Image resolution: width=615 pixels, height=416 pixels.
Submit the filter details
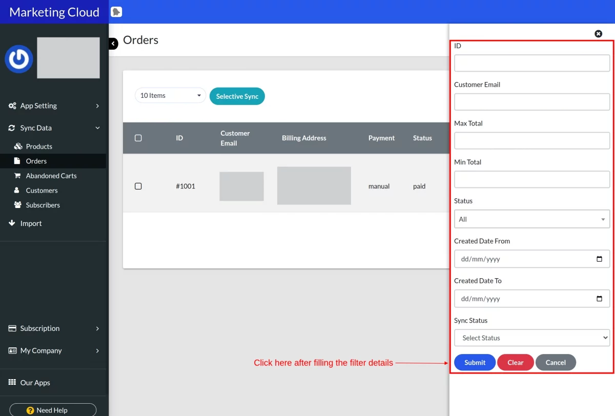coord(475,362)
